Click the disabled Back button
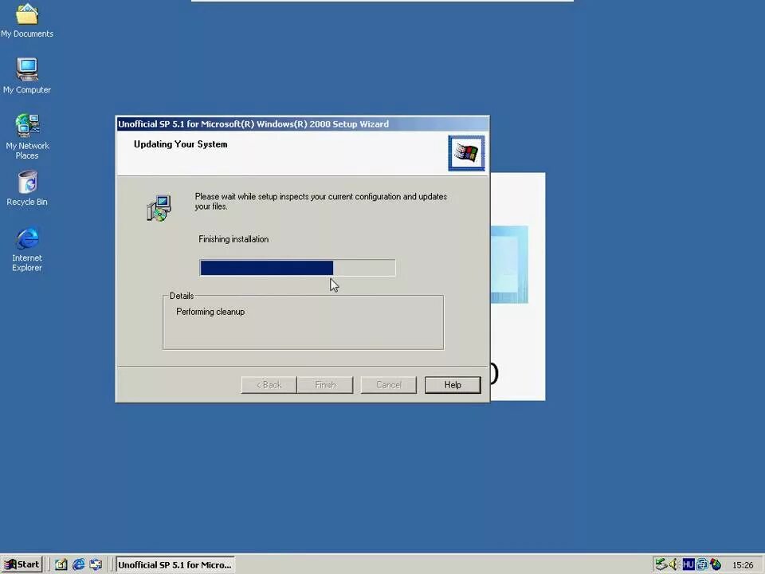The height and width of the screenshot is (574, 765). [269, 384]
